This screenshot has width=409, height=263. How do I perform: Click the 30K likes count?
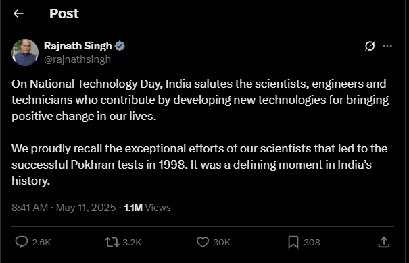(222, 243)
